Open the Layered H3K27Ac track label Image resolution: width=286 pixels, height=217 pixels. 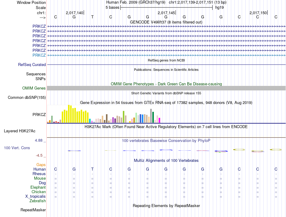(20, 131)
